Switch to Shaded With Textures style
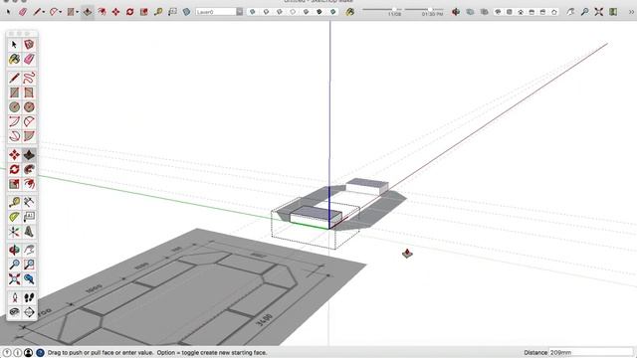The width and height of the screenshot is (637, 358). coord(319,12)
